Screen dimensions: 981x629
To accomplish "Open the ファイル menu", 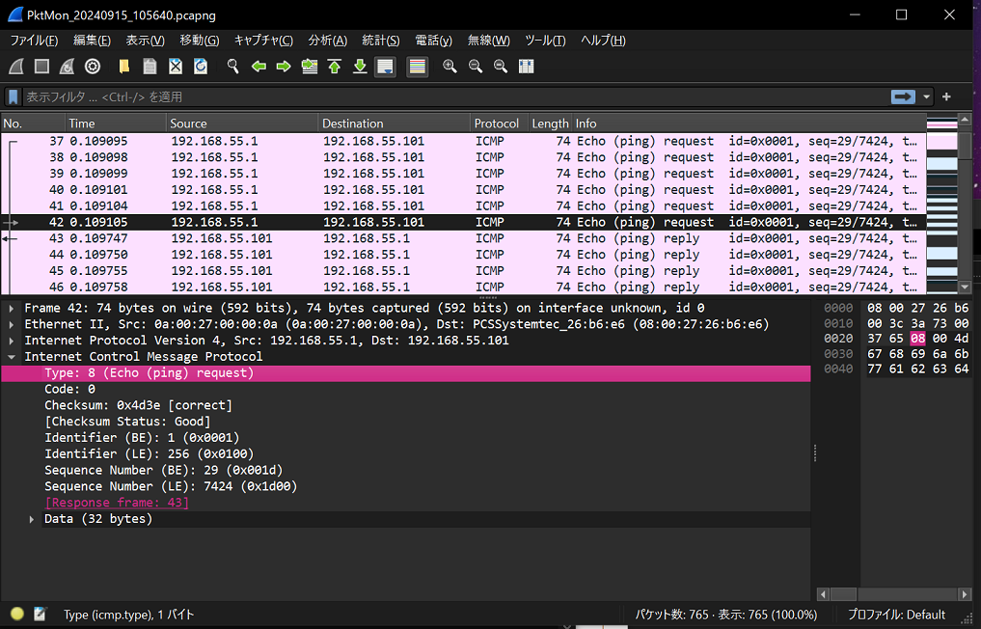I will [x=34, y=41].
